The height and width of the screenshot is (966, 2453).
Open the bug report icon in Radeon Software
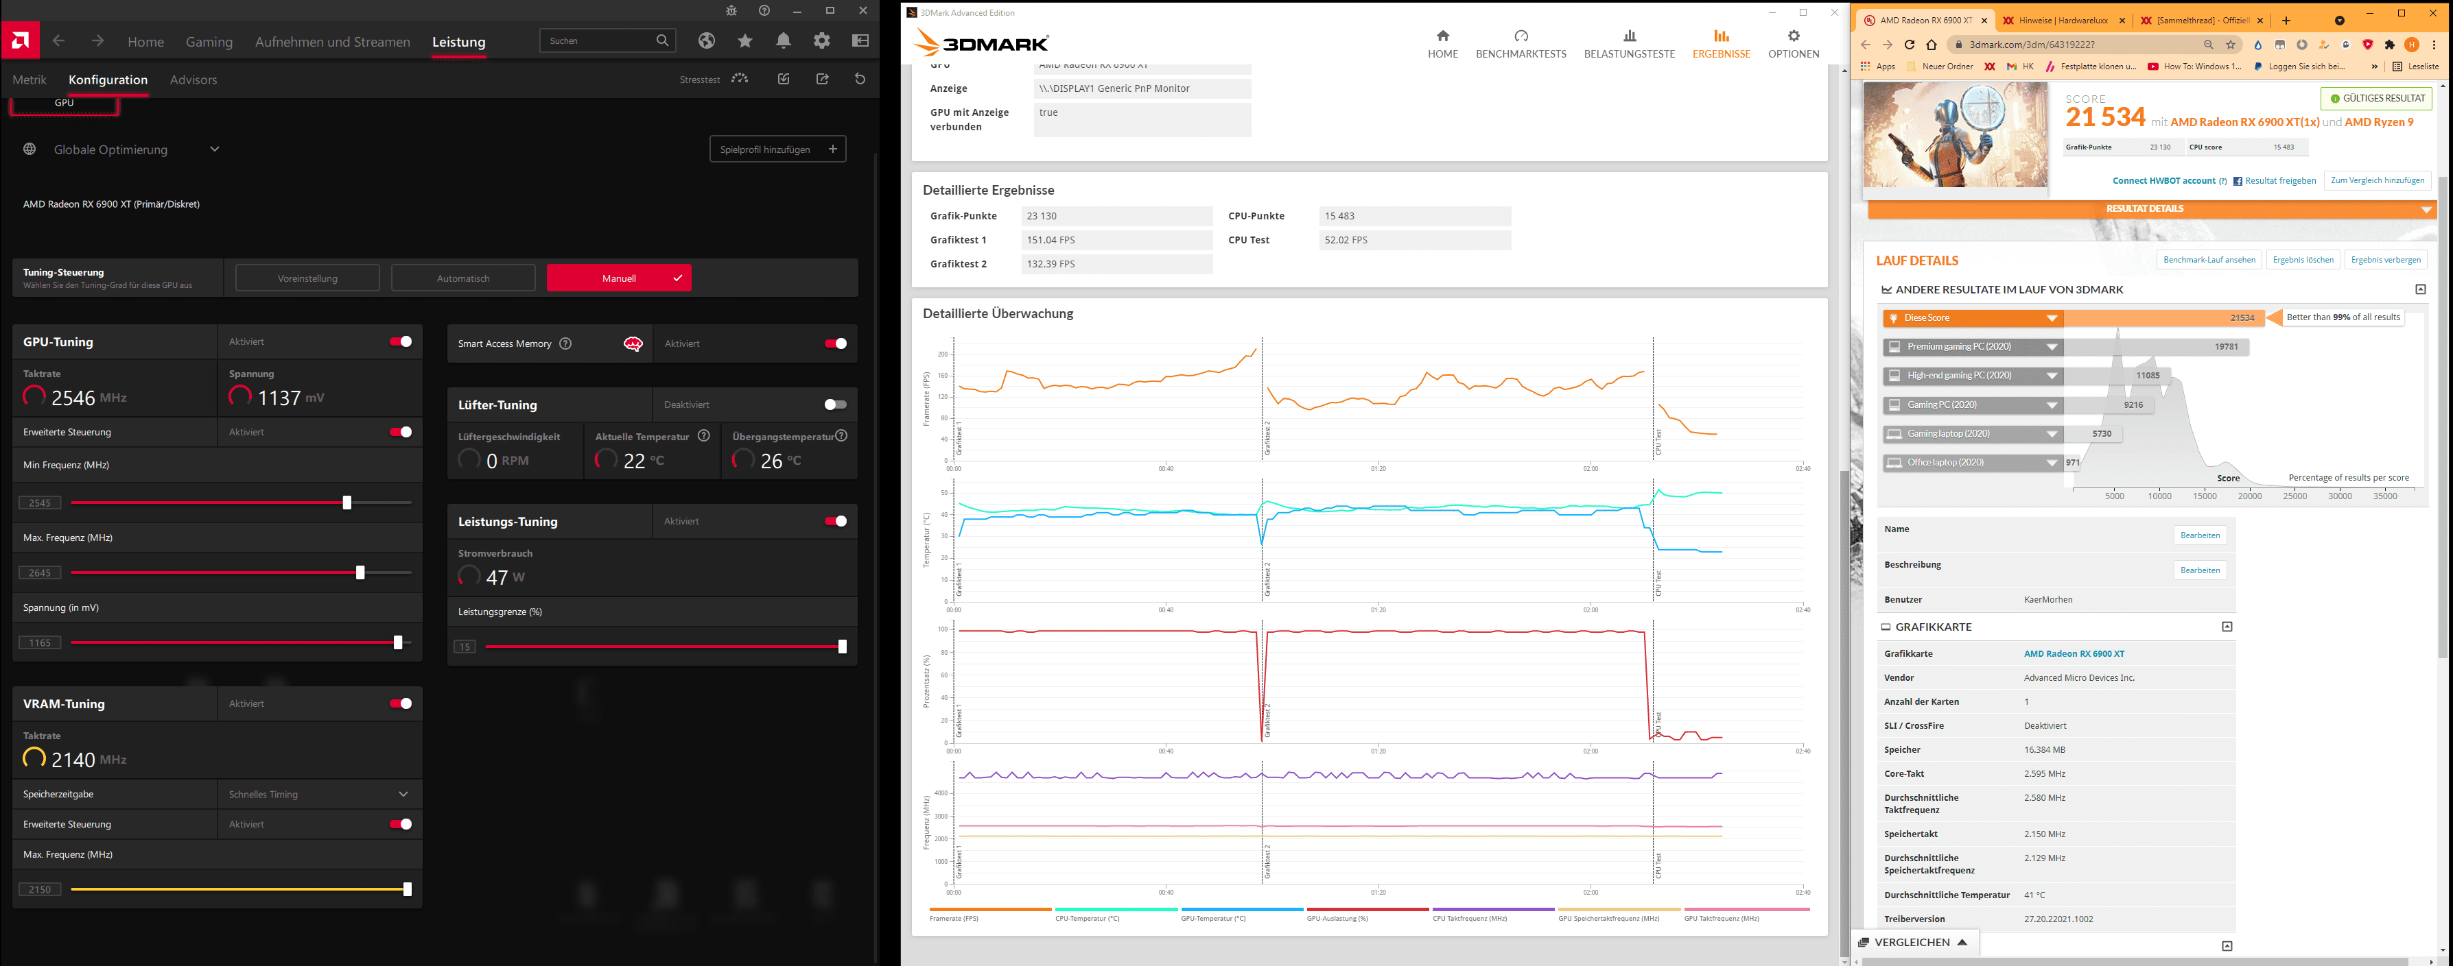(731, 10)
